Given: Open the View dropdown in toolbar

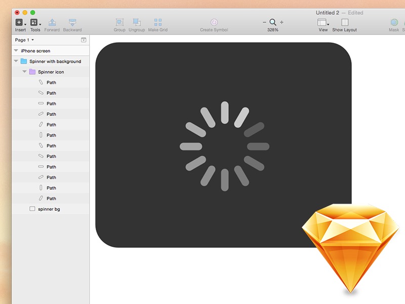Looking at the screenshot, I should point(323,23).
